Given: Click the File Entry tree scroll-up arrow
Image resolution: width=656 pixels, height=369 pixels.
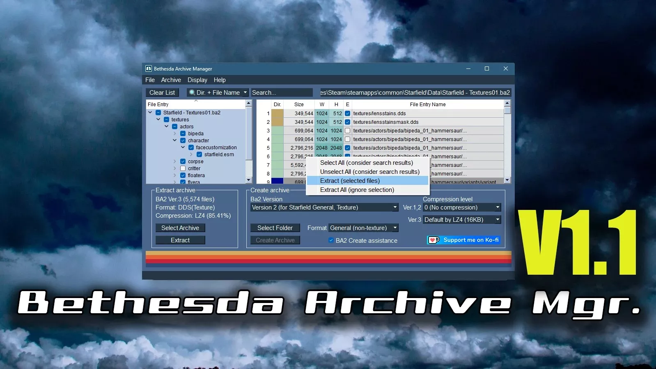Looking at the screenshot, I should tap(249, 103).
